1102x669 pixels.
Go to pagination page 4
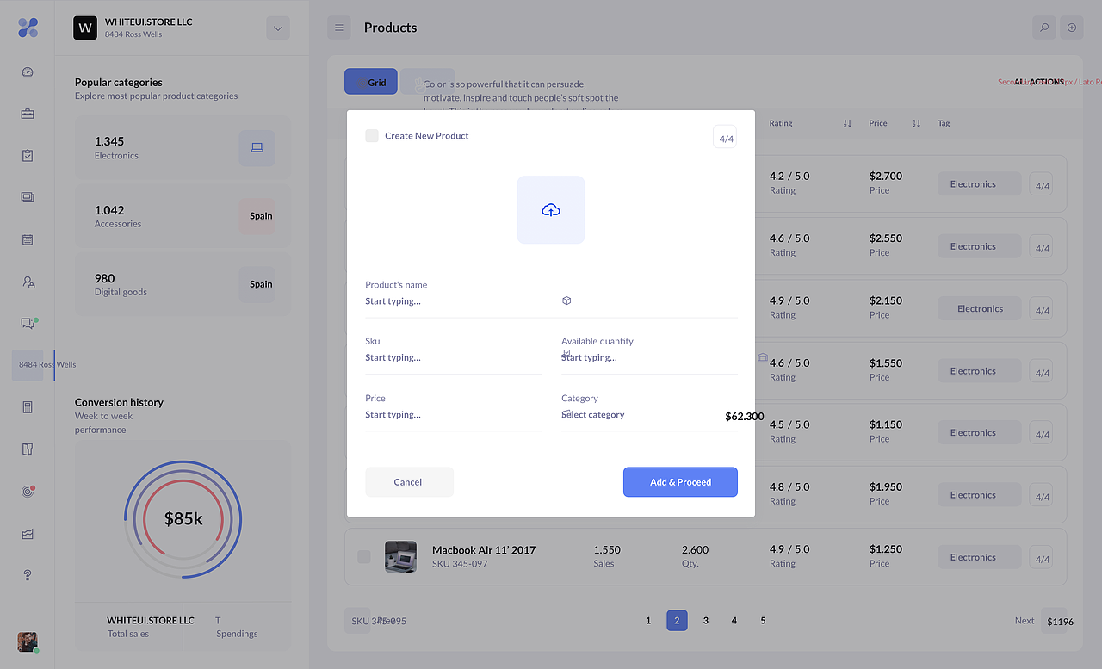point(734,621)
